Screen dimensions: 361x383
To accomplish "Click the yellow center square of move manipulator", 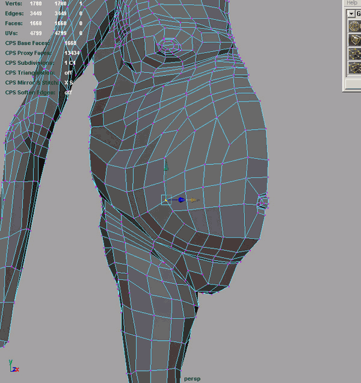I will tap(165, 200).
